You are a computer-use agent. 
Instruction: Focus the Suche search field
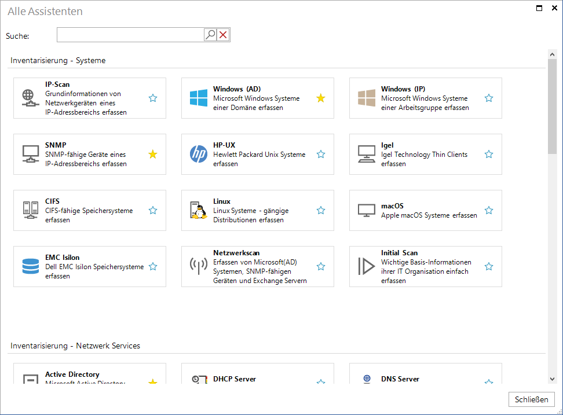point(130,35)
